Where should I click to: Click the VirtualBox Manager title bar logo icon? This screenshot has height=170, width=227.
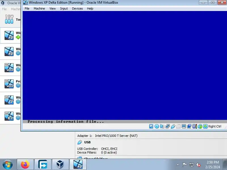pyautogui.click(x=3, y=3)
